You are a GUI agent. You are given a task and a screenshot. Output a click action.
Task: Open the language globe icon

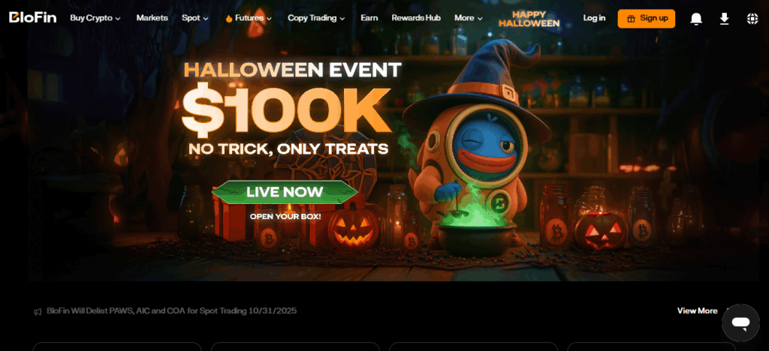click(752, 19)
